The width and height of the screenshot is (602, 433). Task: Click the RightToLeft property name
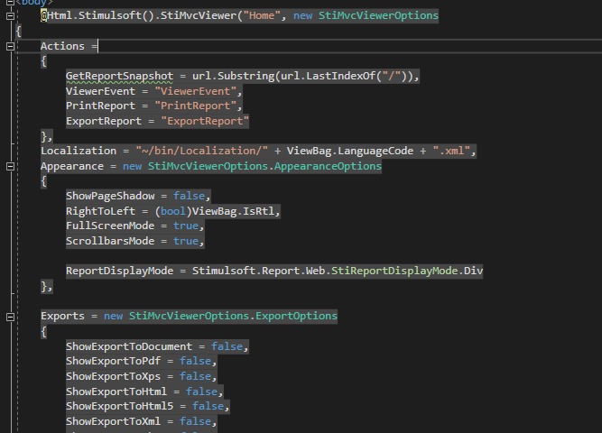[100, 211]
